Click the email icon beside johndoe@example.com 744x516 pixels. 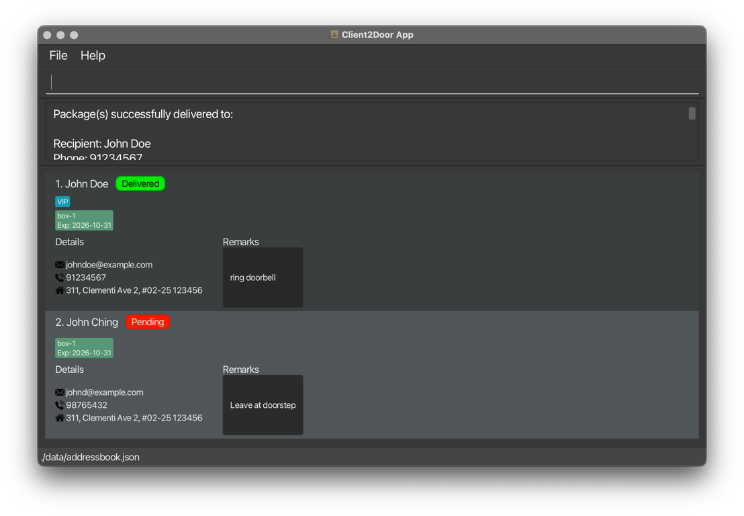[x=60, y=265]
